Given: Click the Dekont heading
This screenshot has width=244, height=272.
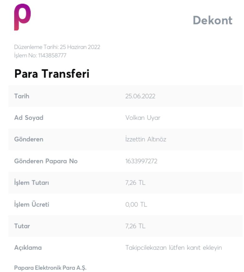Looking at the screenshot, I should (212, 21).
